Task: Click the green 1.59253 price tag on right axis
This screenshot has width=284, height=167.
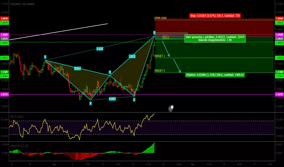Action: 279,43
